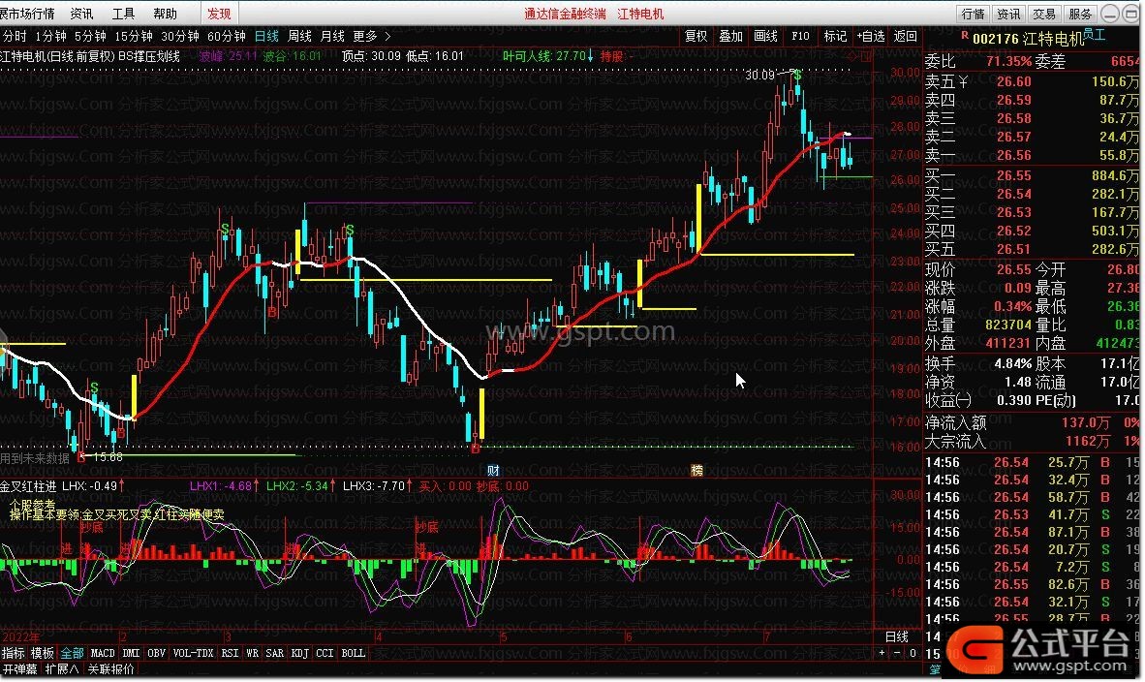
Task: Open the 帮助 menu
Action: coord(165,14)
